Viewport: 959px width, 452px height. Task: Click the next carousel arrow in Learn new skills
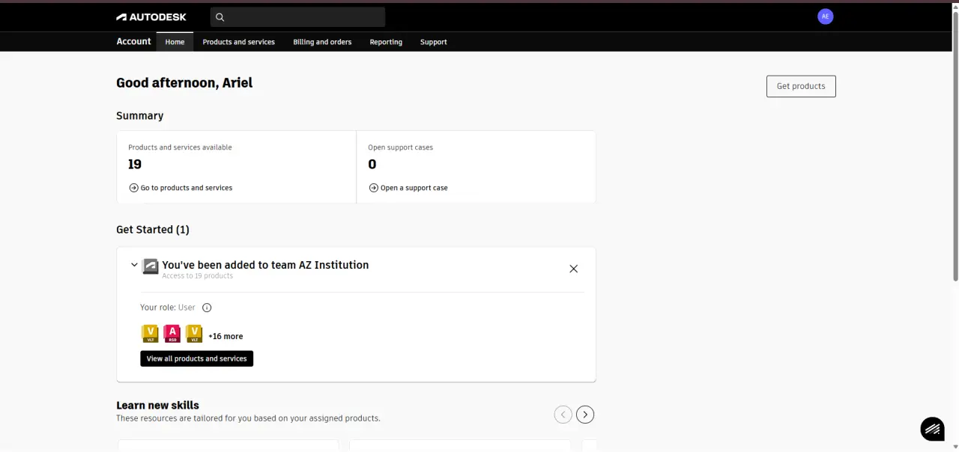[x=585, y=414]
